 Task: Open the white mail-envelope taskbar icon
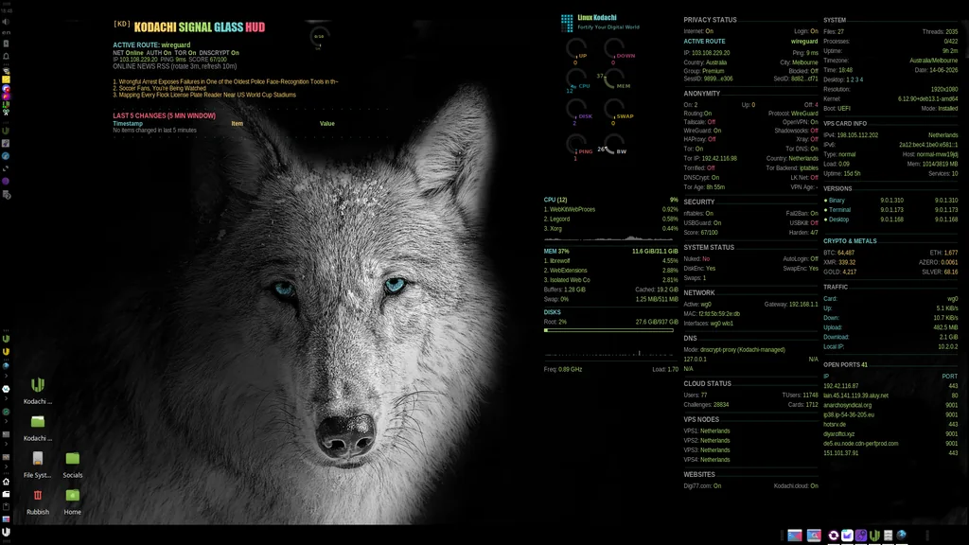[847, 536]
